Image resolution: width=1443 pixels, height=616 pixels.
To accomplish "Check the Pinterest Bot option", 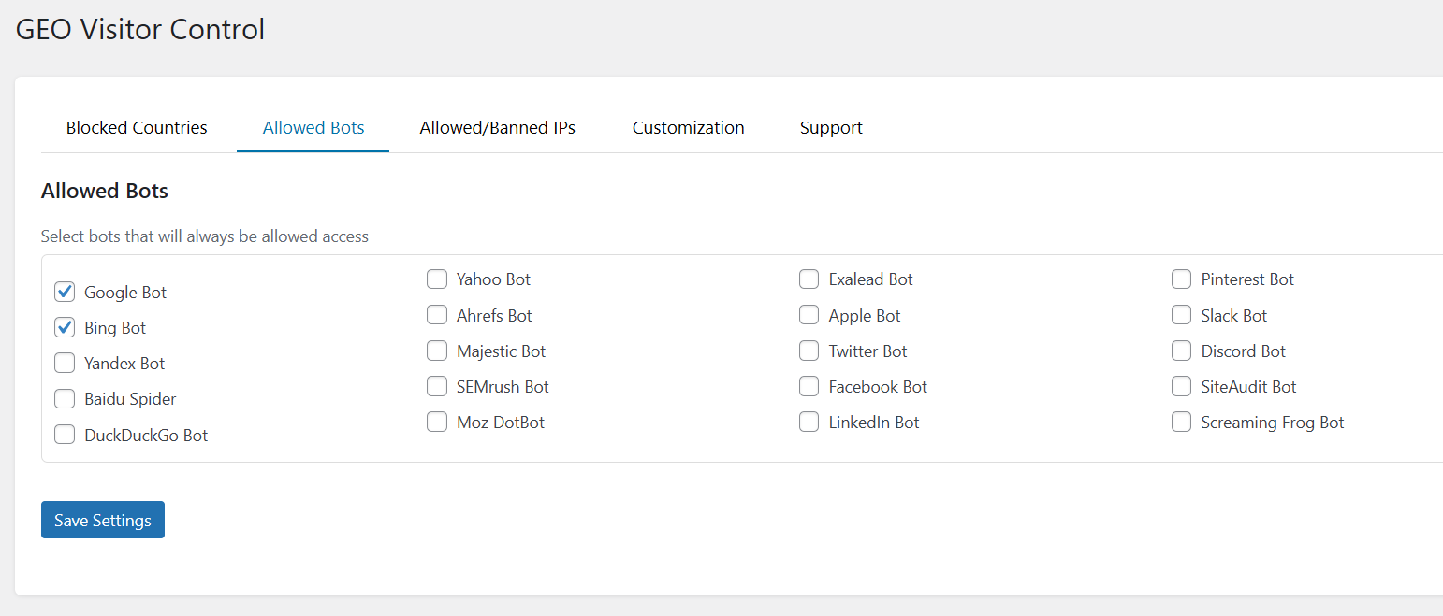I will pyautogui.click(x=1182, y=279).
